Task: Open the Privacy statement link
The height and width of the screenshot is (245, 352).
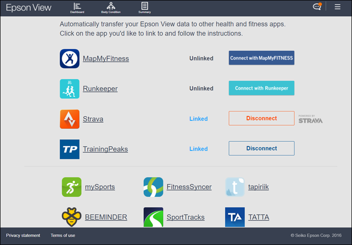Action: click(23, 236)
